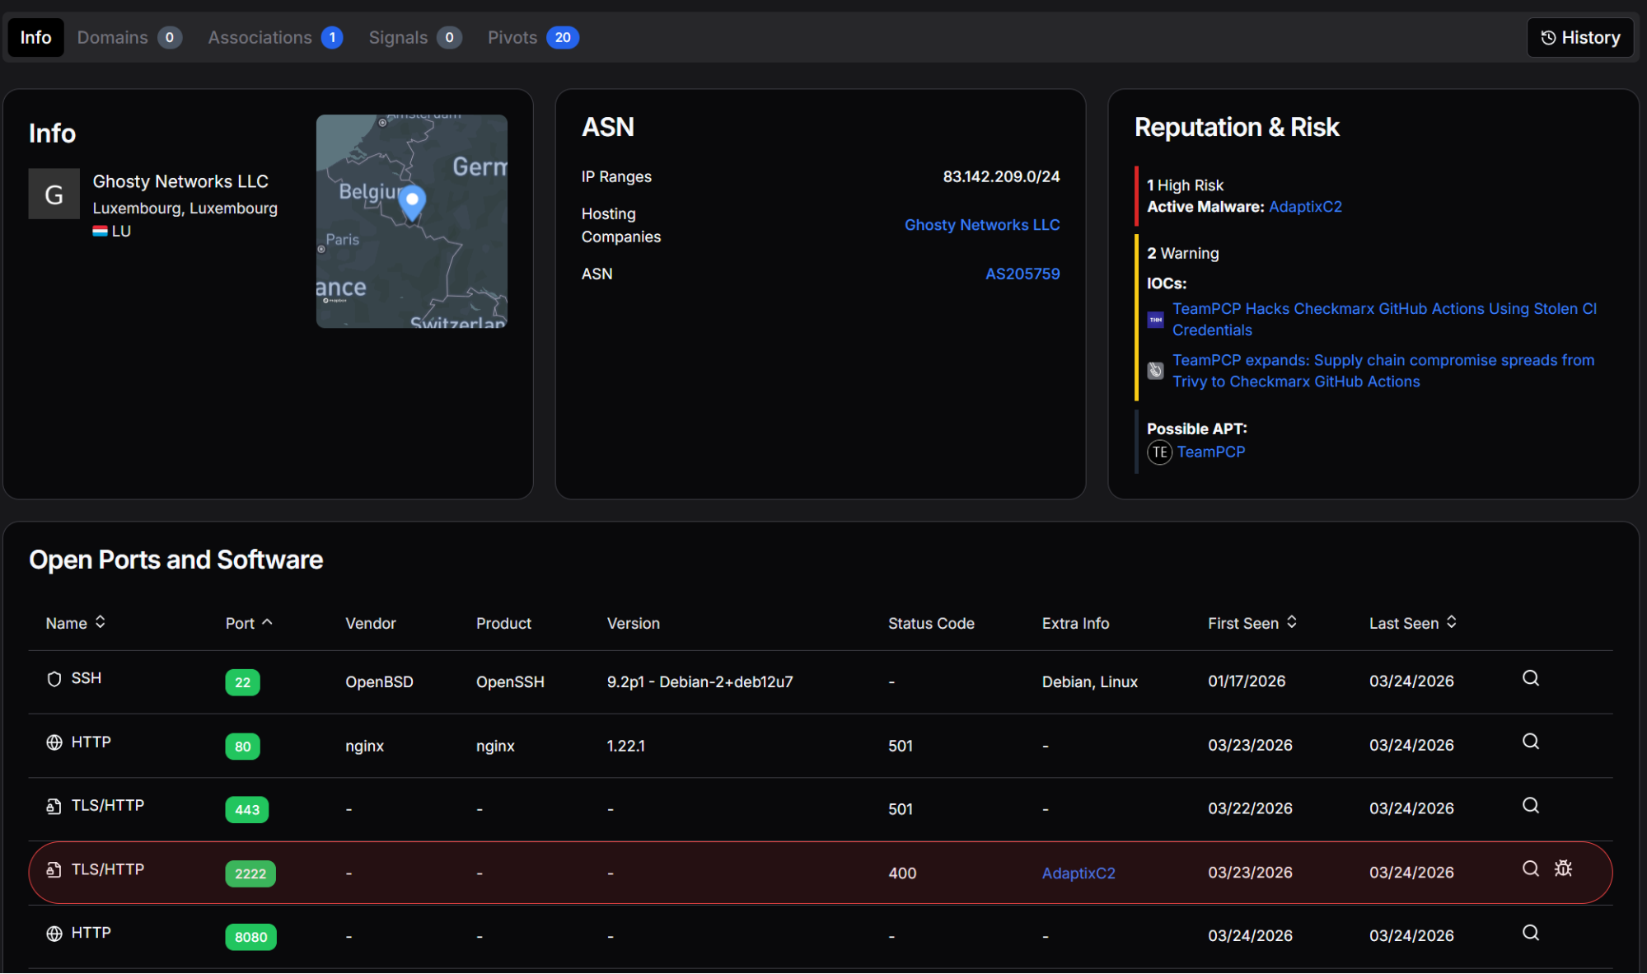This screenshot has width=1647, height=974.
Task: Open the History panel button
Action: click(x=1579, y=38)
